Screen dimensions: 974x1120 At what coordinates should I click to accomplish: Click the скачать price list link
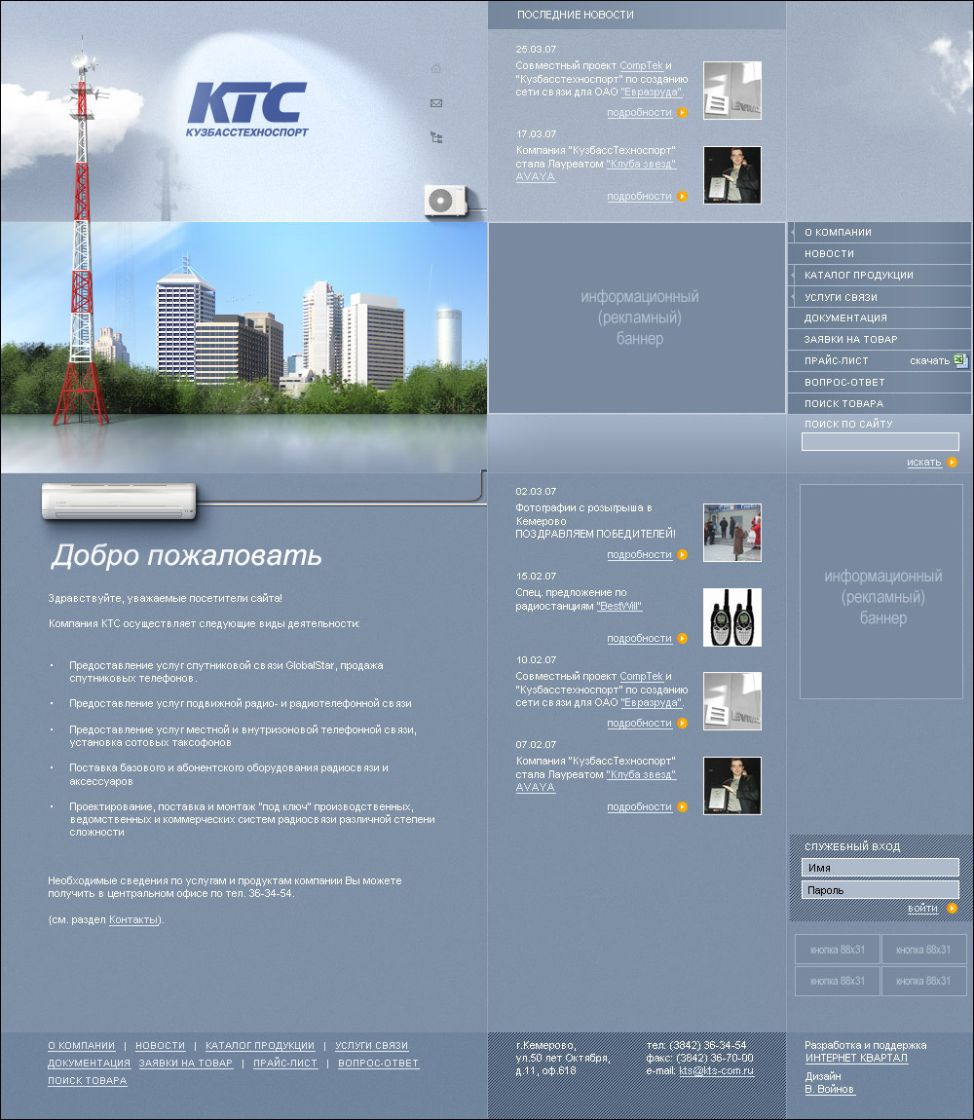pos(929,360)
